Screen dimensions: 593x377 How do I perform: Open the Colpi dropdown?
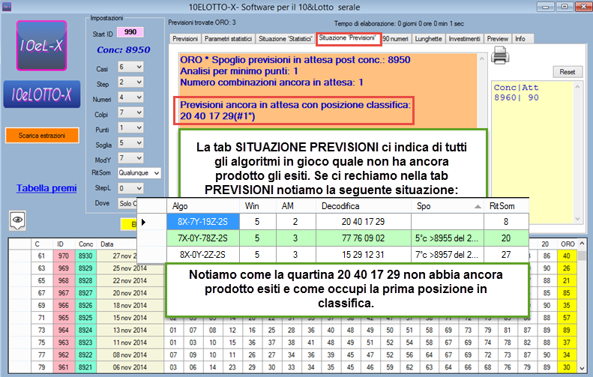130,112
